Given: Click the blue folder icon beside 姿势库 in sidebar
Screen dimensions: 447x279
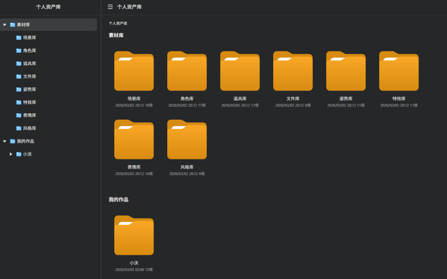Looking at the screenshot, I should pyautogui.click(x=19, y=89).
